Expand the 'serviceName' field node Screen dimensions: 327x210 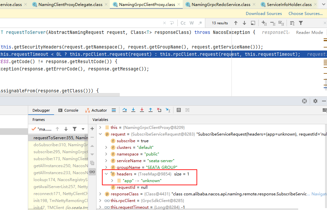pyautogui.click(x=106, y=161)
